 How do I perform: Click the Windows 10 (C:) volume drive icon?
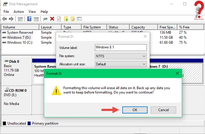(x=4, y=42)
